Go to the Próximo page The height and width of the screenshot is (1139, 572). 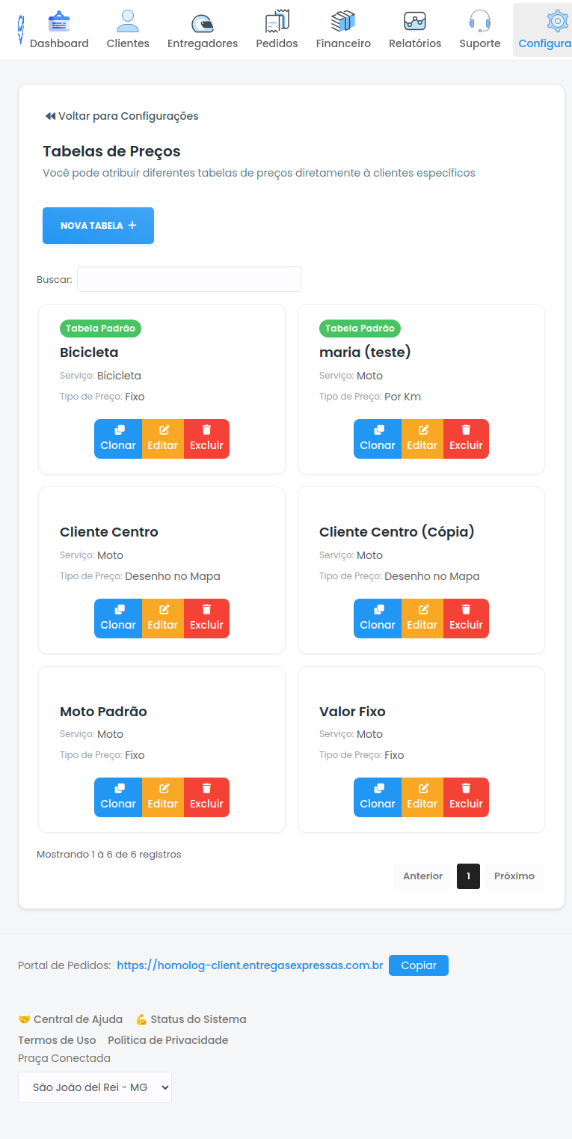[x=514, y=876]
